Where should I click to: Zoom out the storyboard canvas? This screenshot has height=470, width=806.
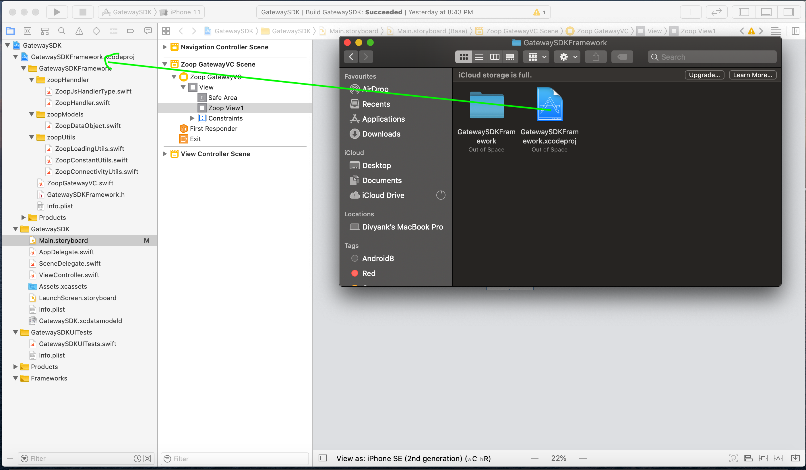click(x=535, y=458)
